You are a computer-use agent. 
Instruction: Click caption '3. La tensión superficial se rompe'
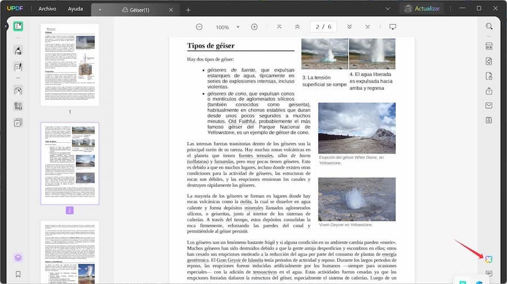324,81
